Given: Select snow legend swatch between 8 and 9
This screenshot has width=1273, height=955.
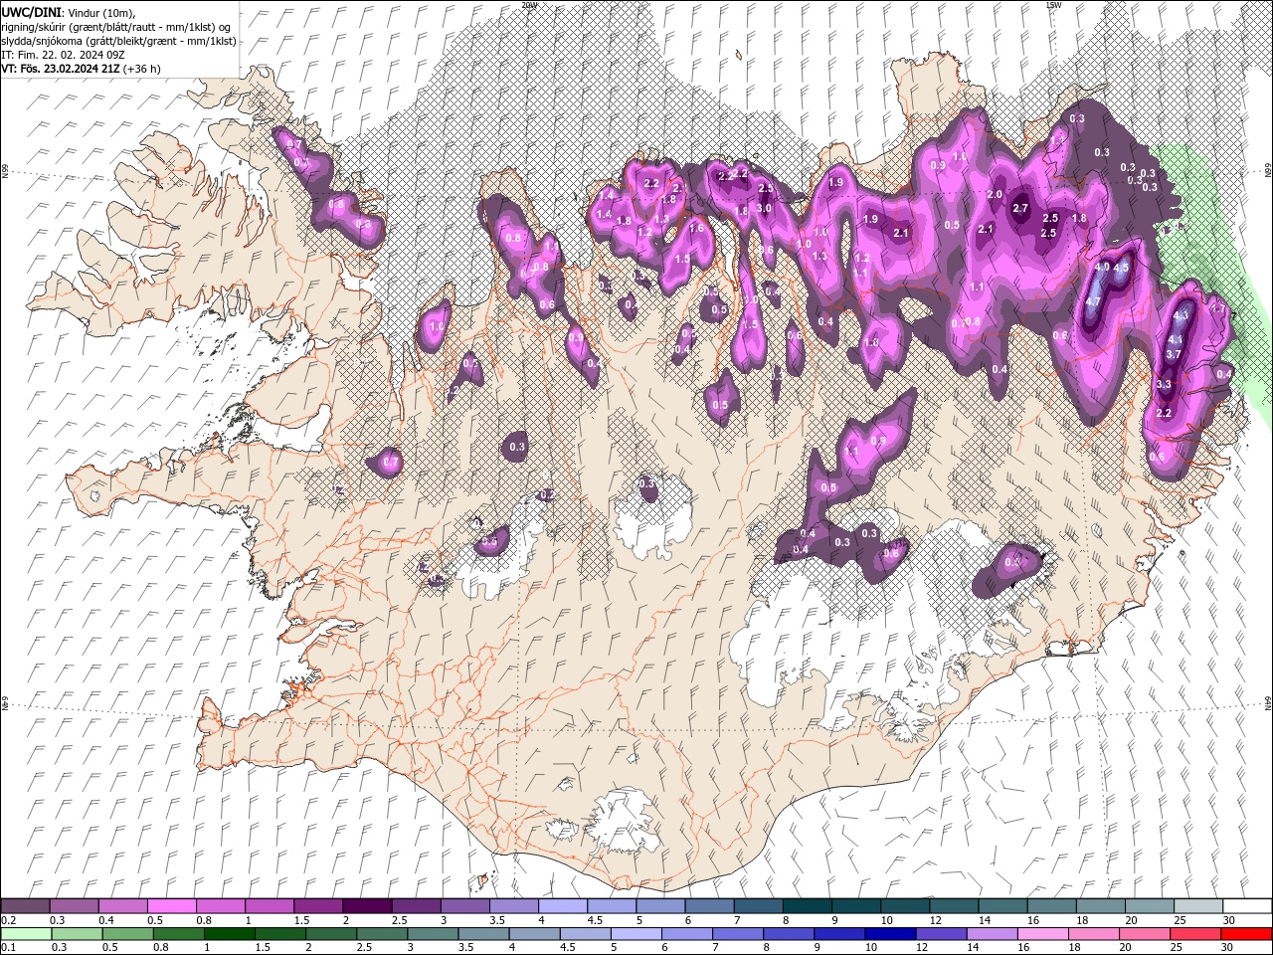Looking at the screenshot, I should [x=808, y=906].
